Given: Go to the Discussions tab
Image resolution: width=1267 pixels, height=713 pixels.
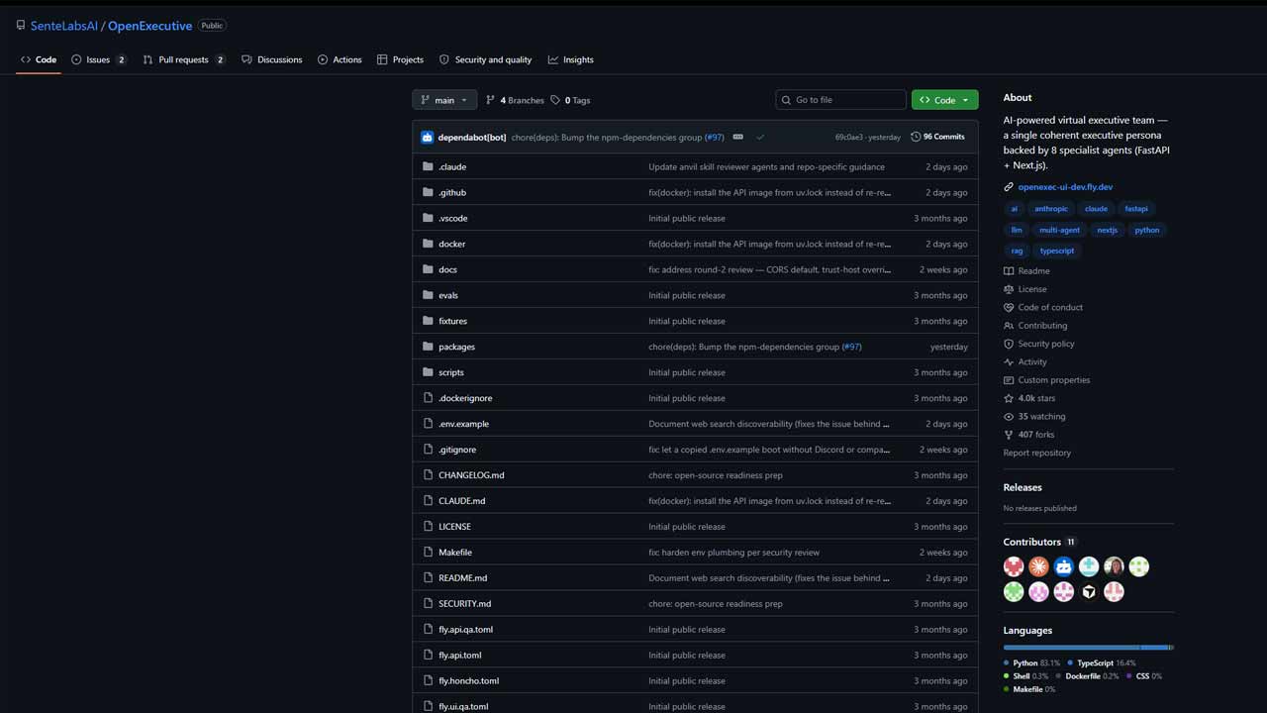Looking at the screenshot, I should click(272, 59).
